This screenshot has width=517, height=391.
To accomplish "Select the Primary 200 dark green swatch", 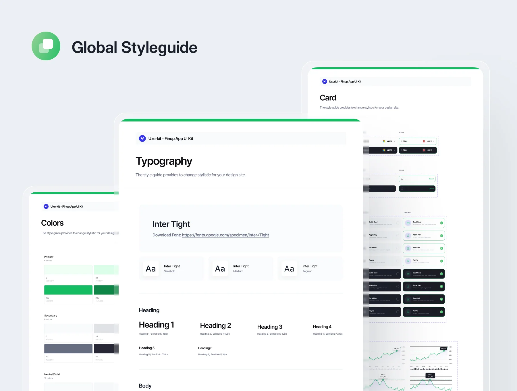I will click(104, 290).
